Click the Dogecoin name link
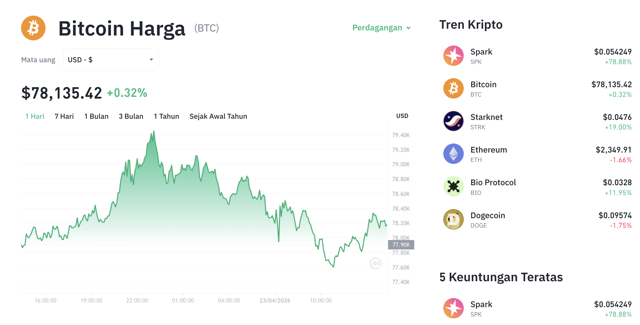This screenshot has height=325, width=640. tap(488, 215)
